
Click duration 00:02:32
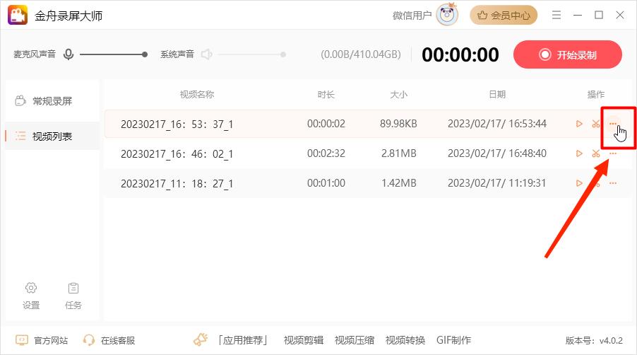pos(326,153)
